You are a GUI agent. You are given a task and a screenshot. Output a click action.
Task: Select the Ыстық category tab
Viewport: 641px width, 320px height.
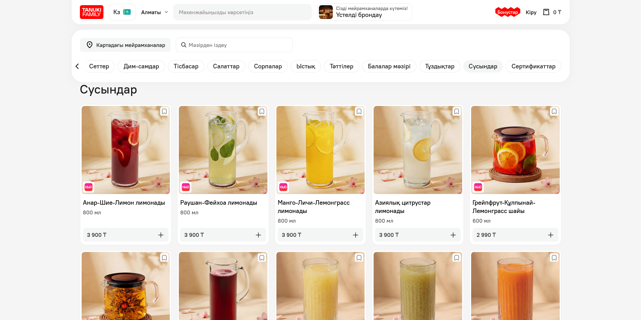306,66
